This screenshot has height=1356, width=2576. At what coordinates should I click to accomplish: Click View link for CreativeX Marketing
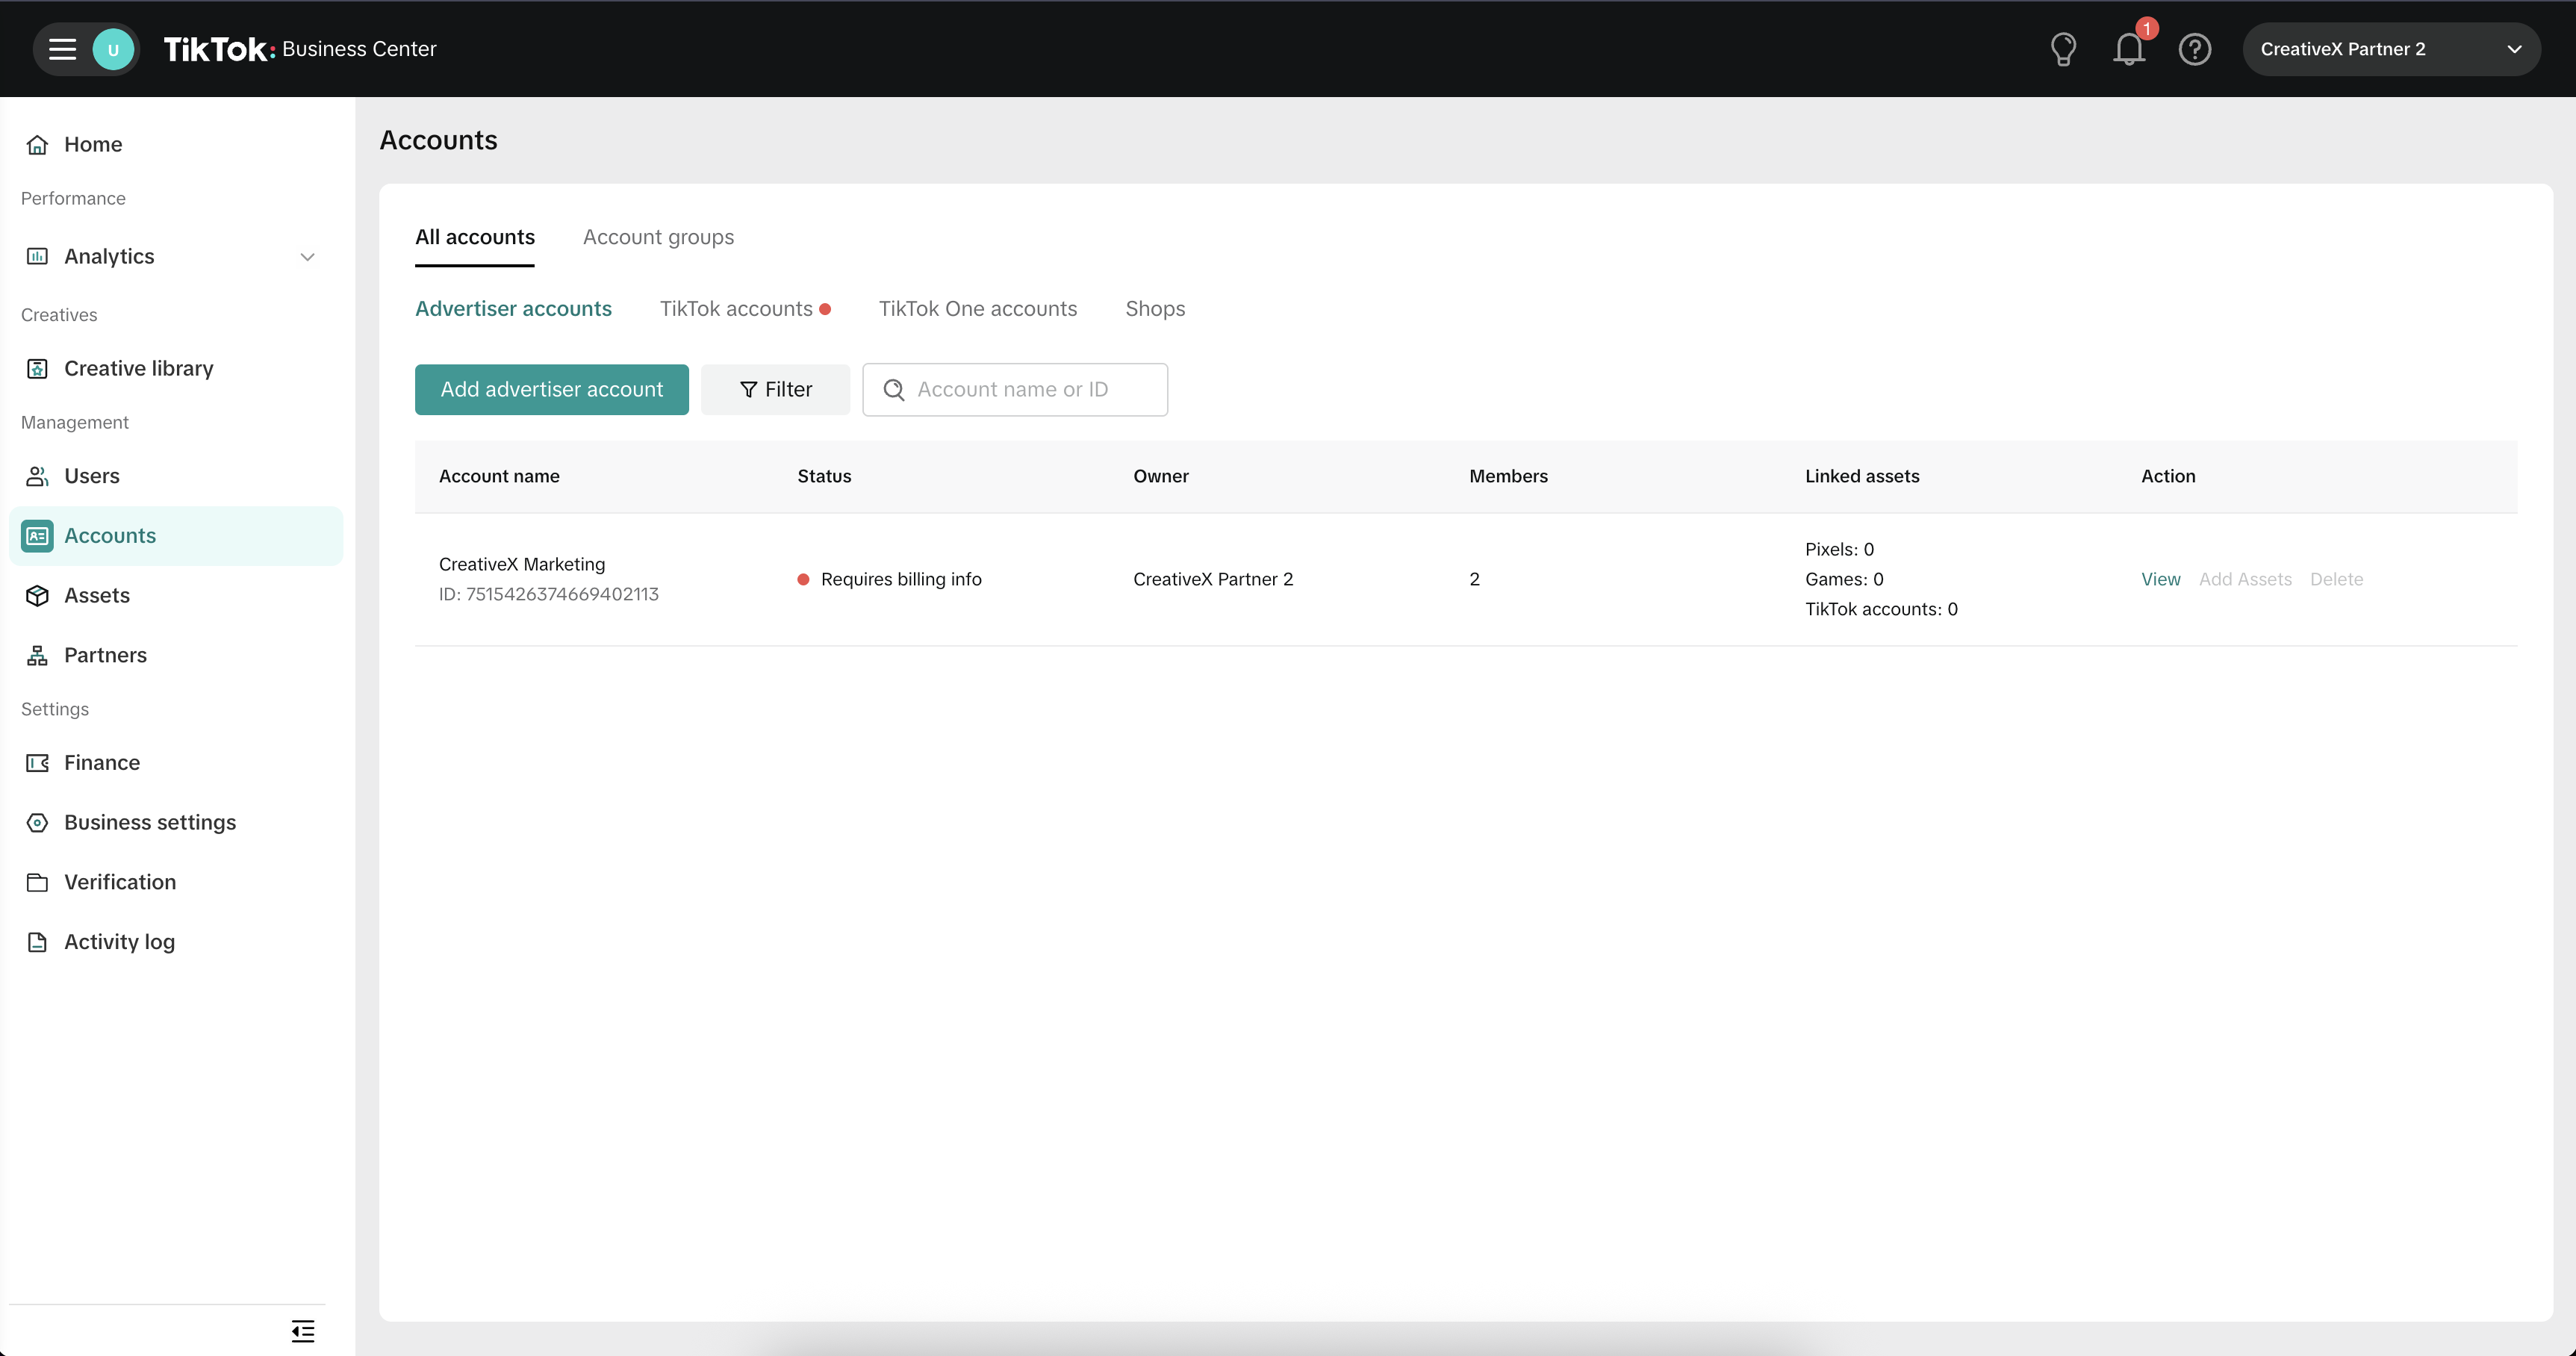2160,580
